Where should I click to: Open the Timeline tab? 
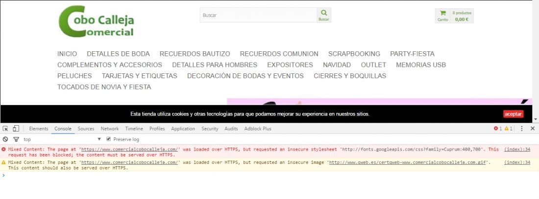coord(134,129)
